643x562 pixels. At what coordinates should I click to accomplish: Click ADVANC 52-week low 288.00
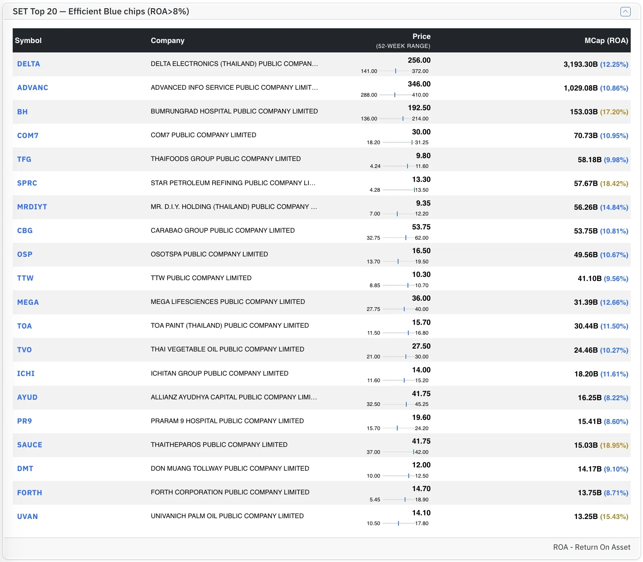pos(369,95)
